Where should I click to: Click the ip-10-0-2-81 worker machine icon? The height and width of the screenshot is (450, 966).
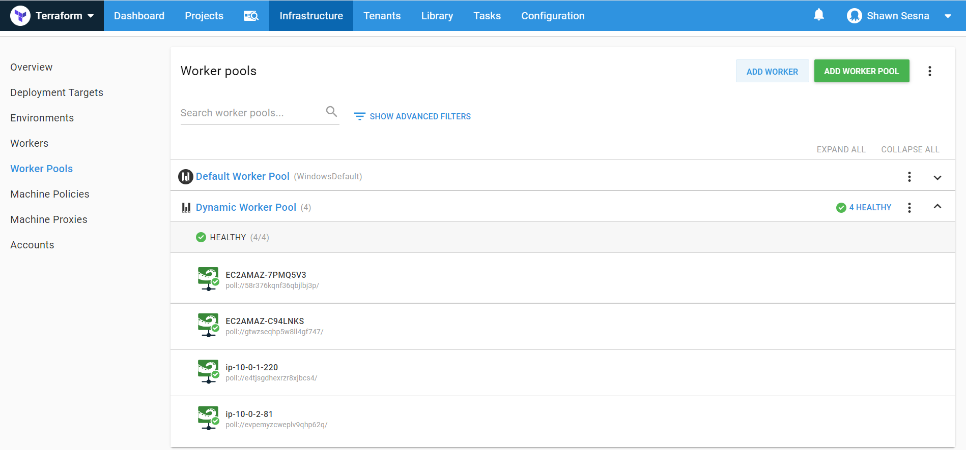tap(208, 418)
